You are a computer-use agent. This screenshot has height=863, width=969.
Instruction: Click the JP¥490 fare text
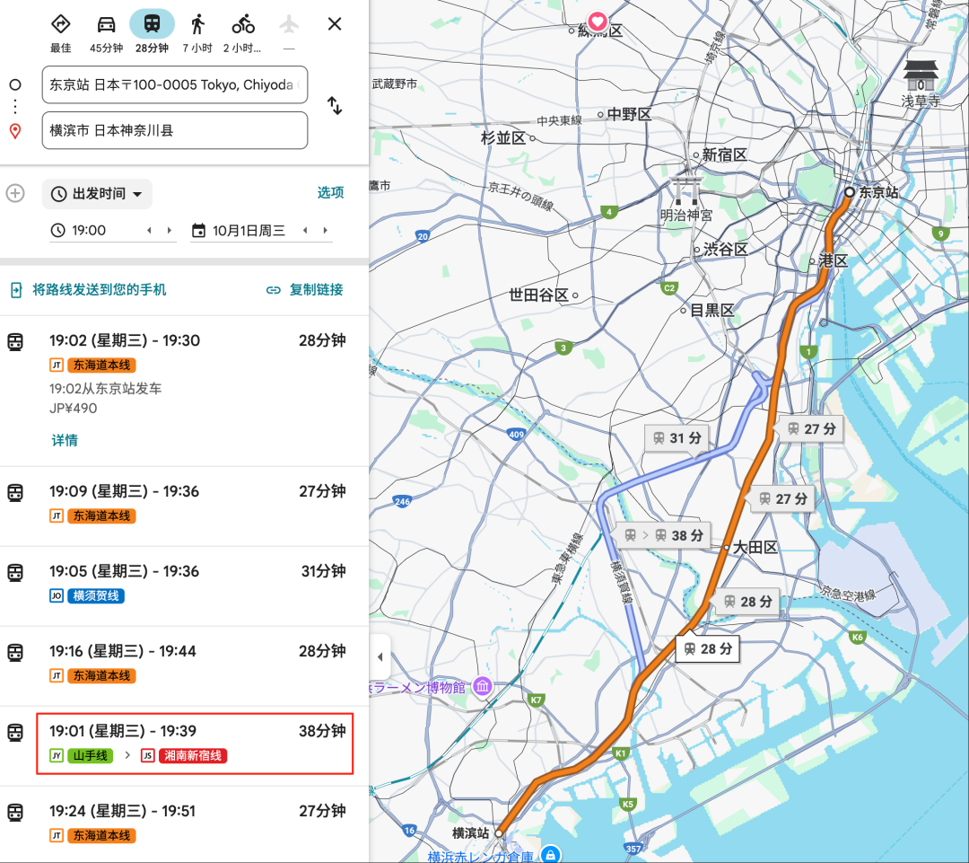(74, 409)
